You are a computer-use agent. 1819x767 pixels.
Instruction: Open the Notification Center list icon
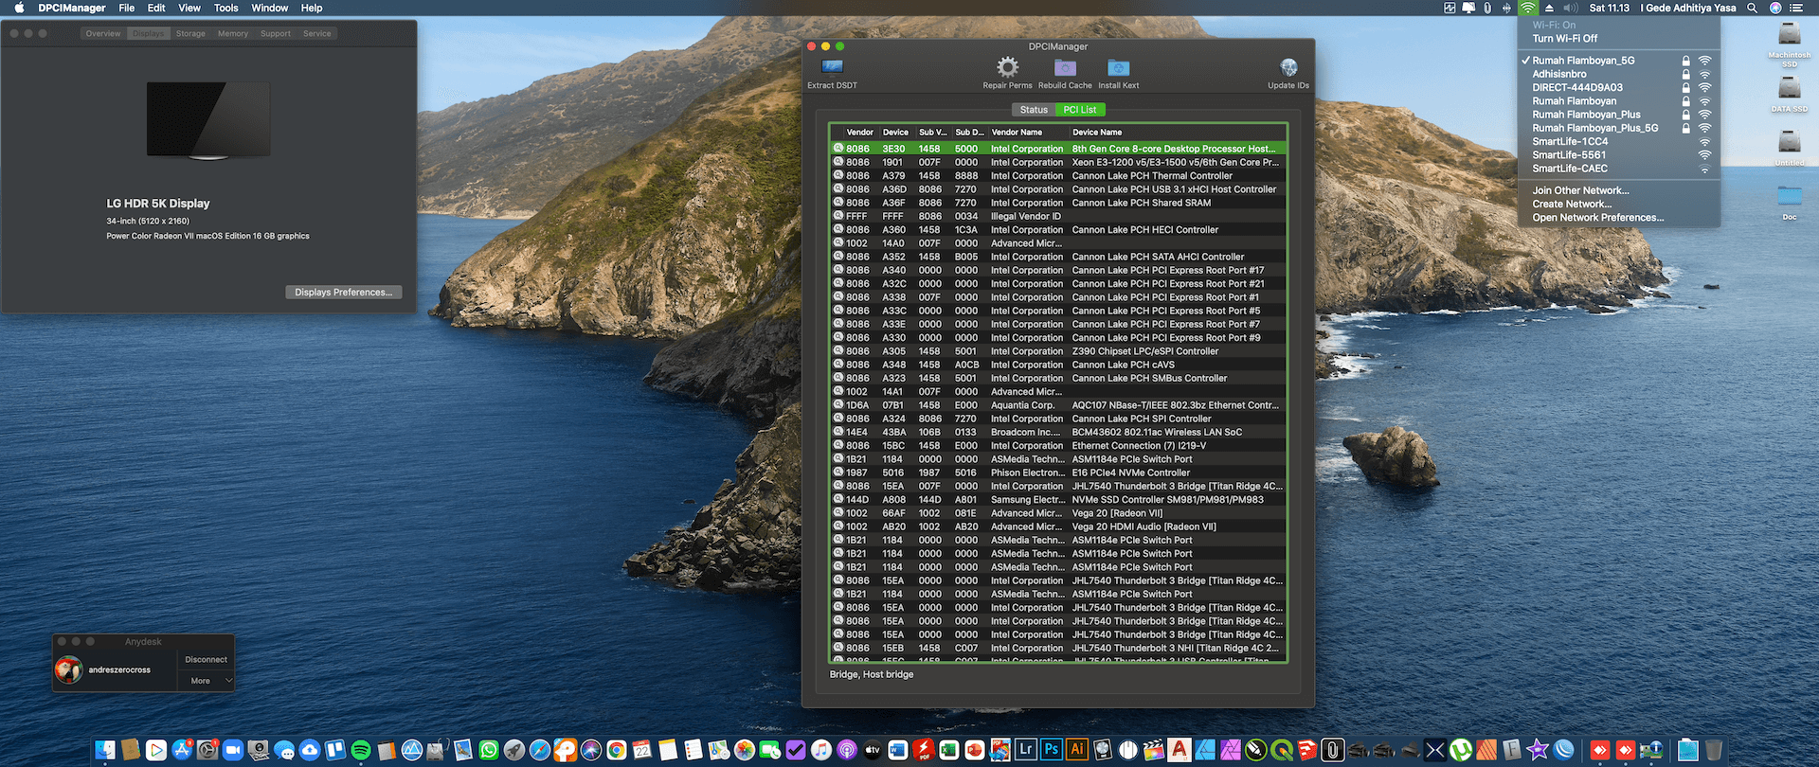pos(1796,8)
